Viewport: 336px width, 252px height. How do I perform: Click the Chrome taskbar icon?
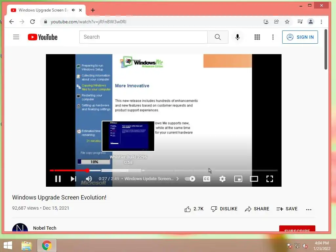(47, 245)
